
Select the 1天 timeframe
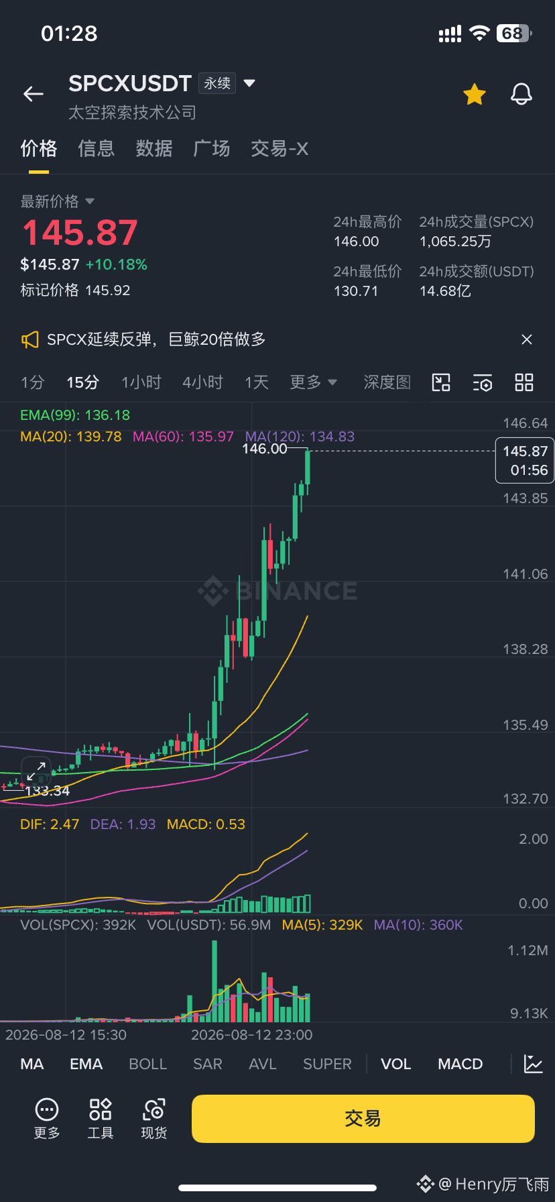tap(257, 382)
